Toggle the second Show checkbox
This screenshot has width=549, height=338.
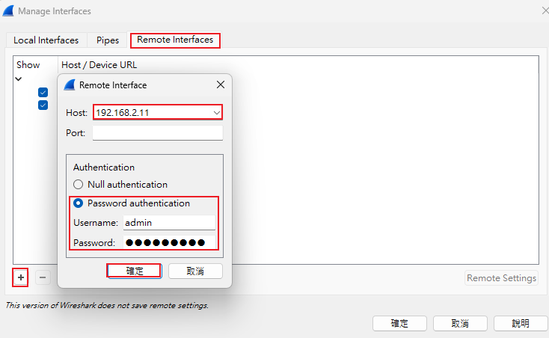pos(43,105)
